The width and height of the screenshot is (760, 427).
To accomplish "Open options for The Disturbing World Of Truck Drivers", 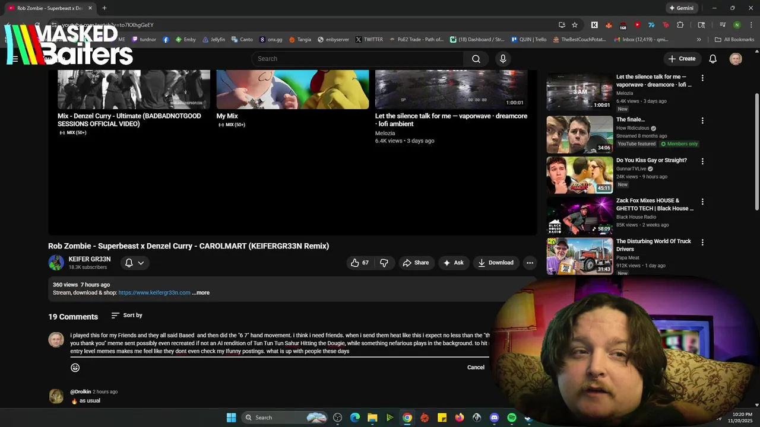I will tap(702, 242).
